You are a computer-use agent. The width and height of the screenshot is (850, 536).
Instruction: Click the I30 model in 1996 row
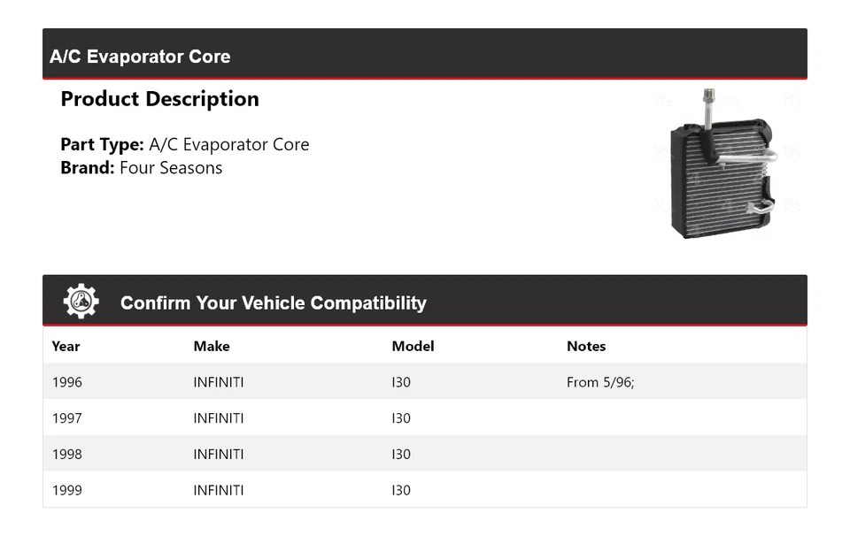401,383
